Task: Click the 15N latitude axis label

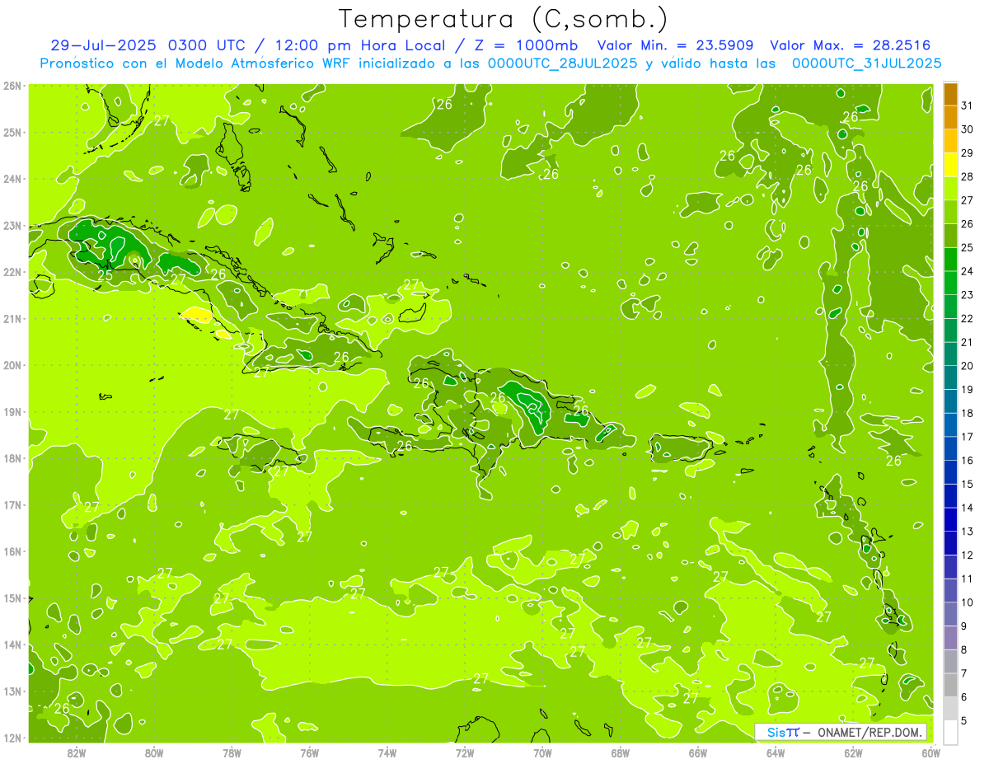Action: click(x=12, y=598)
